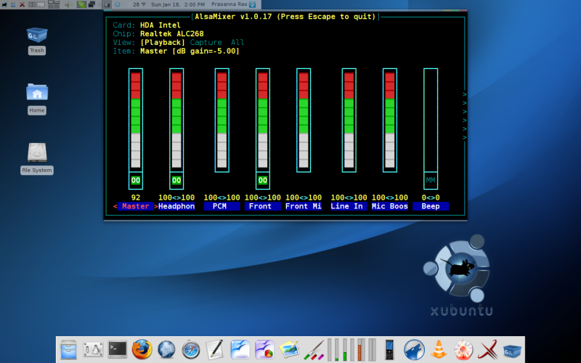Toggle the Master channel mute indicator

point(136,180)
